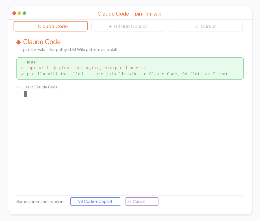
Task: Click the yellow minimize window dot
Action: pyautogui.click(x=19, y=13)
